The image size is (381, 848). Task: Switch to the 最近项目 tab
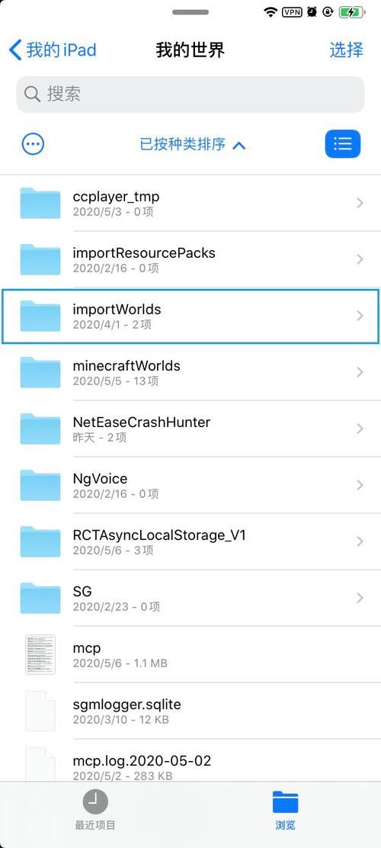tap(95, 810)
